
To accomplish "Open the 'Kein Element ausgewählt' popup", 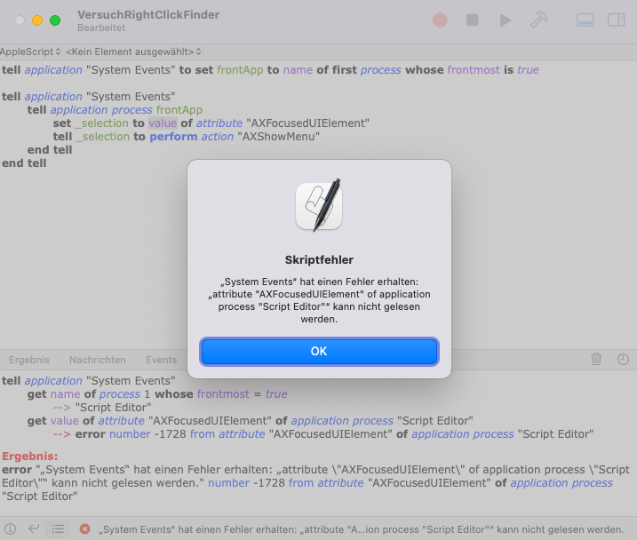I will coord(133,52).
